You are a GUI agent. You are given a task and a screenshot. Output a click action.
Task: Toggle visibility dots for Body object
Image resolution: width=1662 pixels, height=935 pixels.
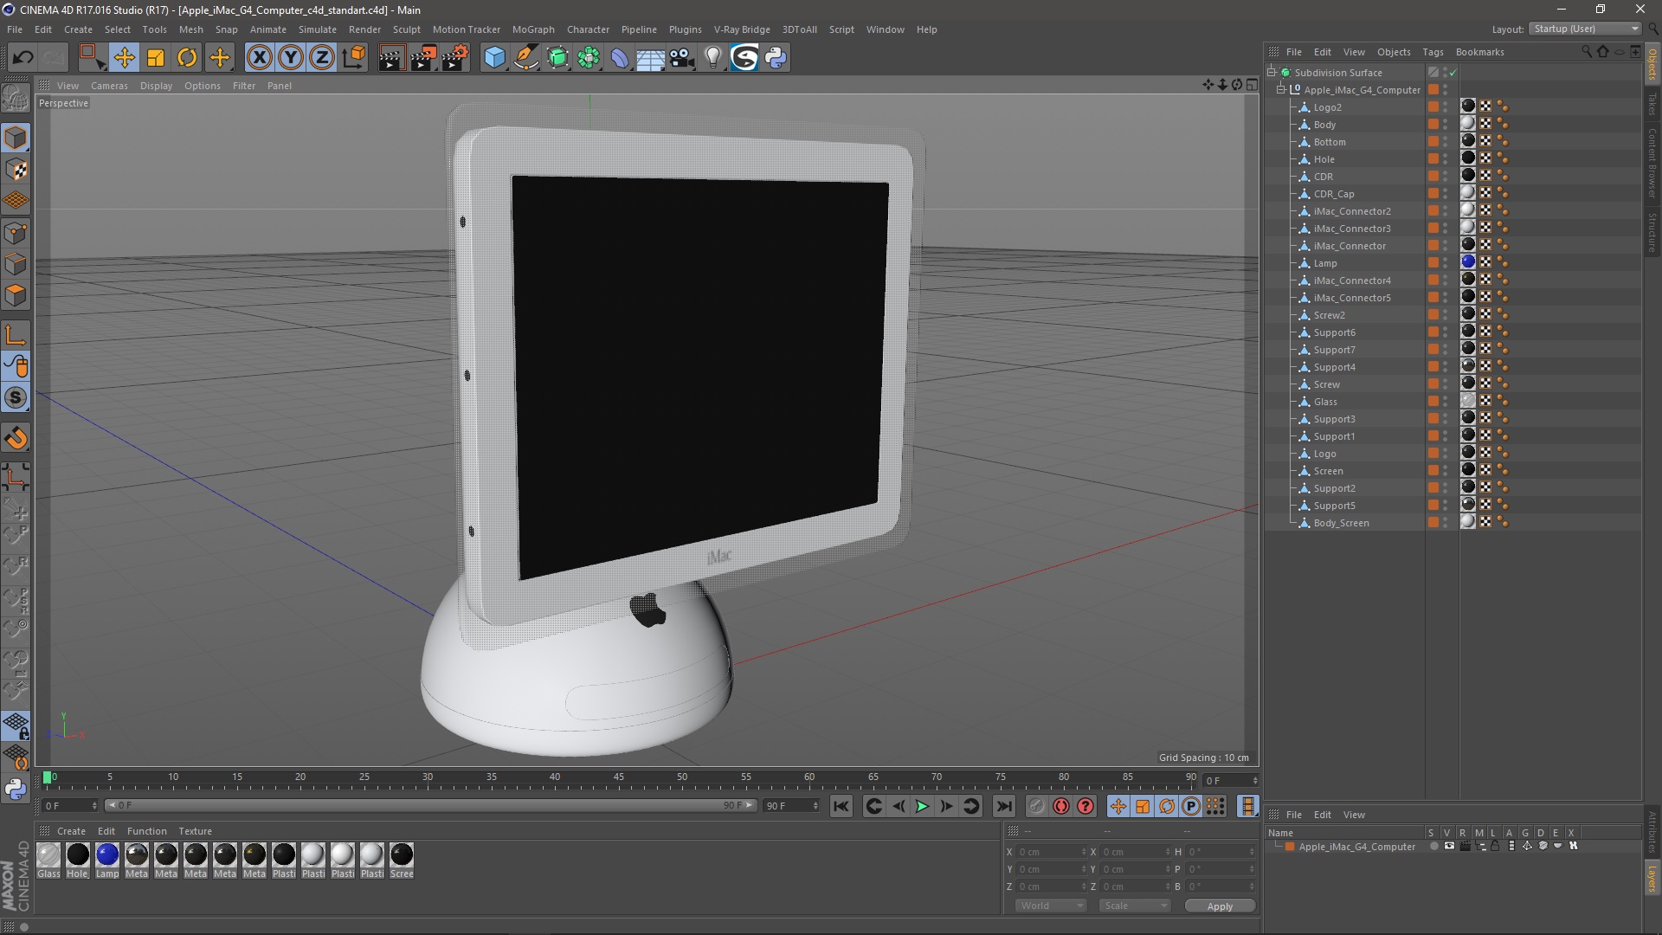click(x=1446, y=125)
